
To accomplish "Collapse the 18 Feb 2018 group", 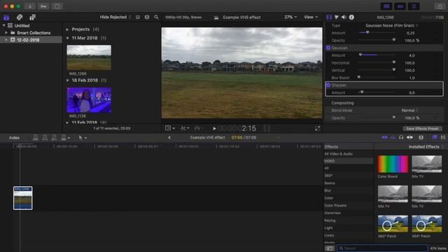I will 67,80.
